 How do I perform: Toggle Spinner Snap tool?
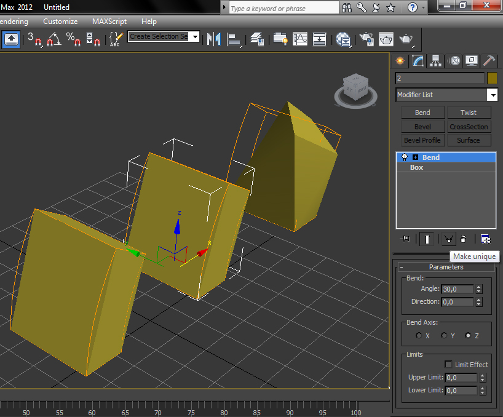(x=93, y=39)
